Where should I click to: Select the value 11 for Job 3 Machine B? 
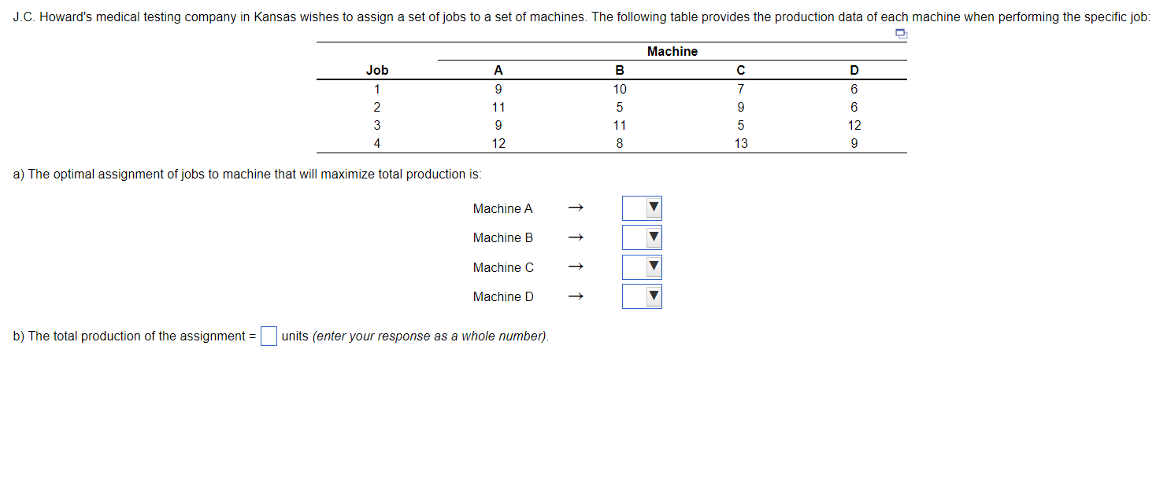coord(620,124)
